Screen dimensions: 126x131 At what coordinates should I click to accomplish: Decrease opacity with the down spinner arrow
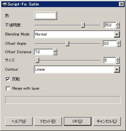118,26
